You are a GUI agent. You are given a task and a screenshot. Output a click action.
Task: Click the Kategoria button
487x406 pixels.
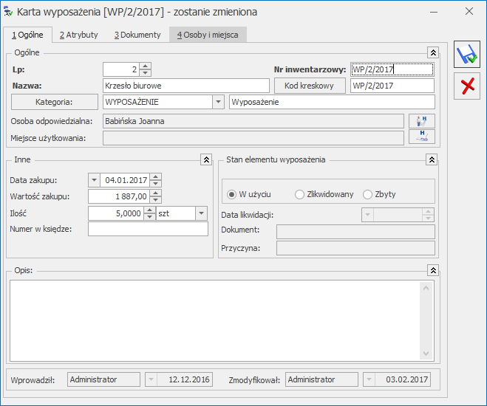pos(55,102)
